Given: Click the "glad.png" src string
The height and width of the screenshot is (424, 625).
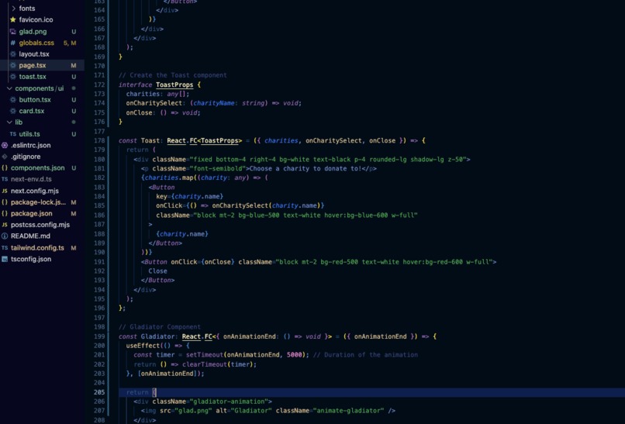Looking at the screenshot, I should (x=193, y=411).
